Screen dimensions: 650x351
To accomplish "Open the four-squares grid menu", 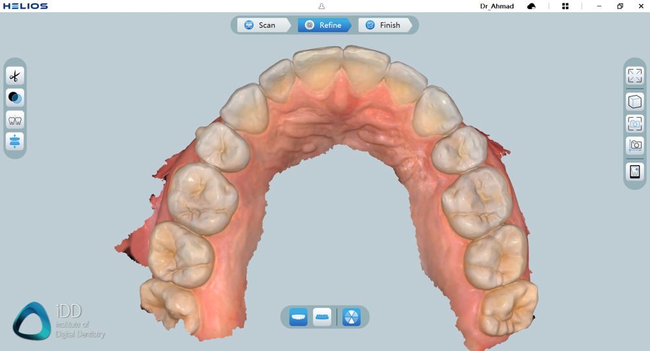I will (x=565, y=6).
